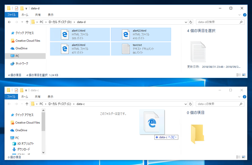Click document preview thumbnail in data-d pane
This screenshot has width=252, height=165.
coord(198,52)
